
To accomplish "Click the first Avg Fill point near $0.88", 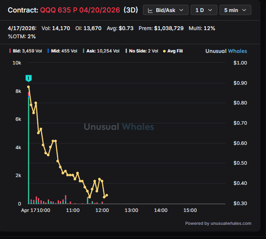I will [x=28, y=87].
